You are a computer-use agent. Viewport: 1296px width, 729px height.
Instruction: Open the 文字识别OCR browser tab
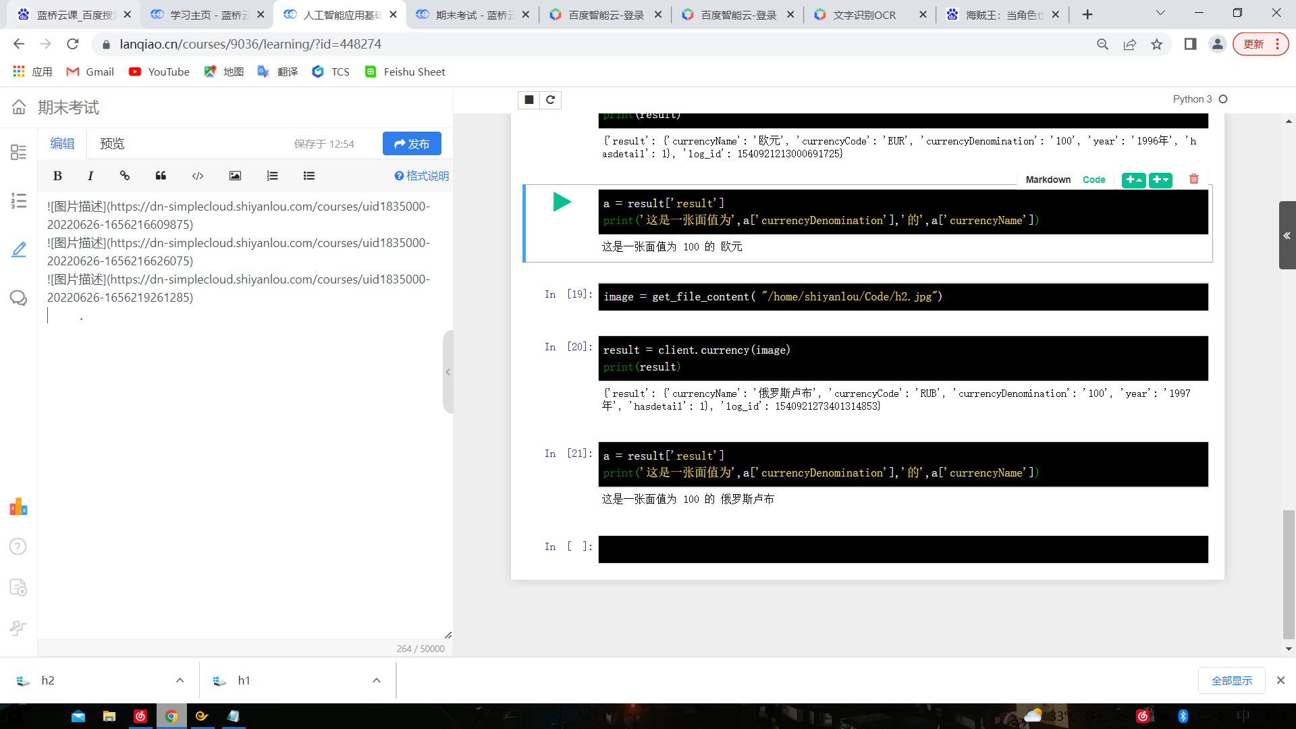point(864,15)
